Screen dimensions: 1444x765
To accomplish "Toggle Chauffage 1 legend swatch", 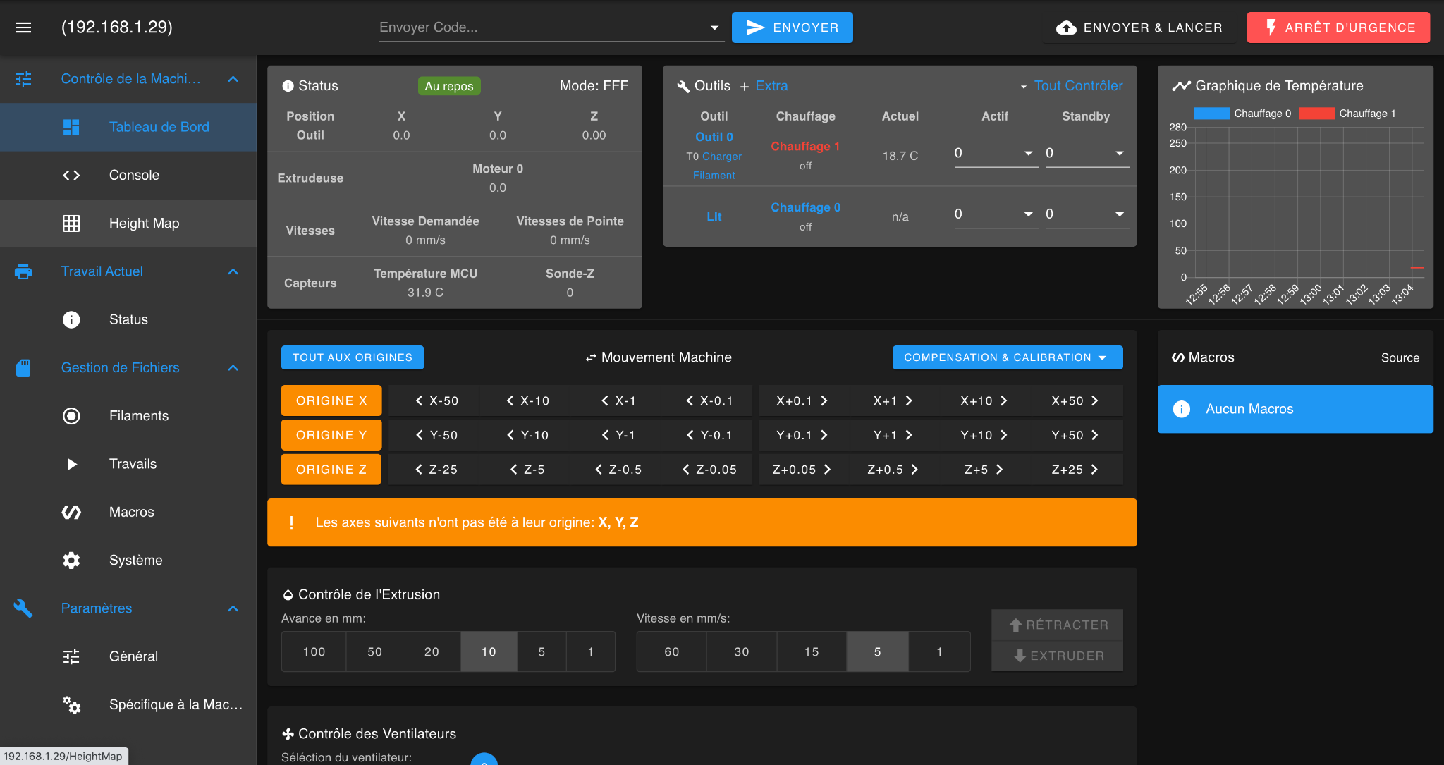I will tap(1316, 114).
